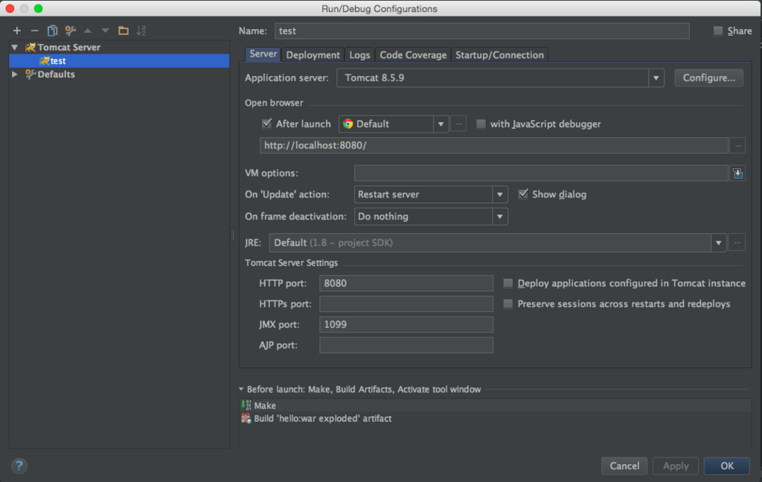Click the Cancel button
Viewport: 762px width, 482px height.
pos(624,466)
